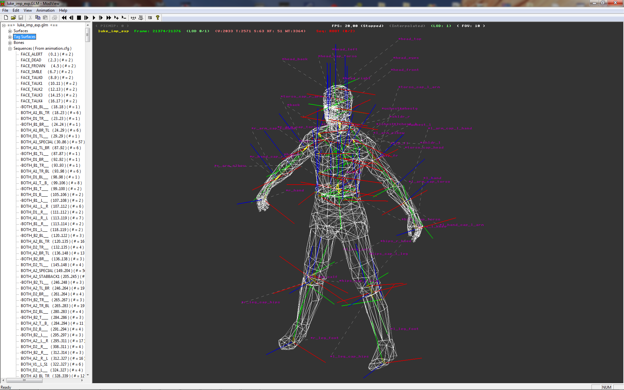Open a model file via folder icon

13,18
